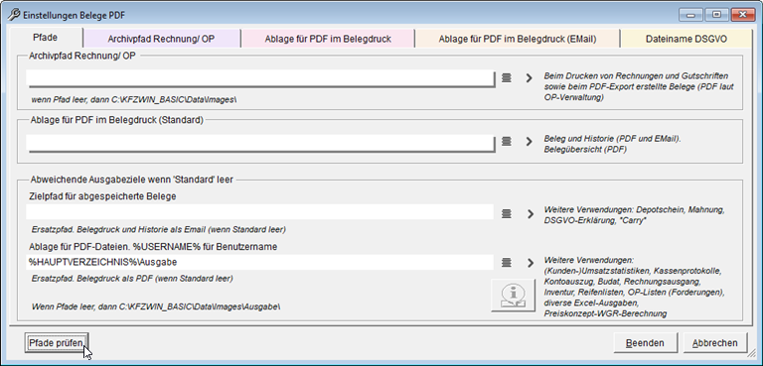Viewport: 763px width, 366px height.
Task: Switch to the Dateiname DSGVO tab
Action: click(x=687, y=39)
